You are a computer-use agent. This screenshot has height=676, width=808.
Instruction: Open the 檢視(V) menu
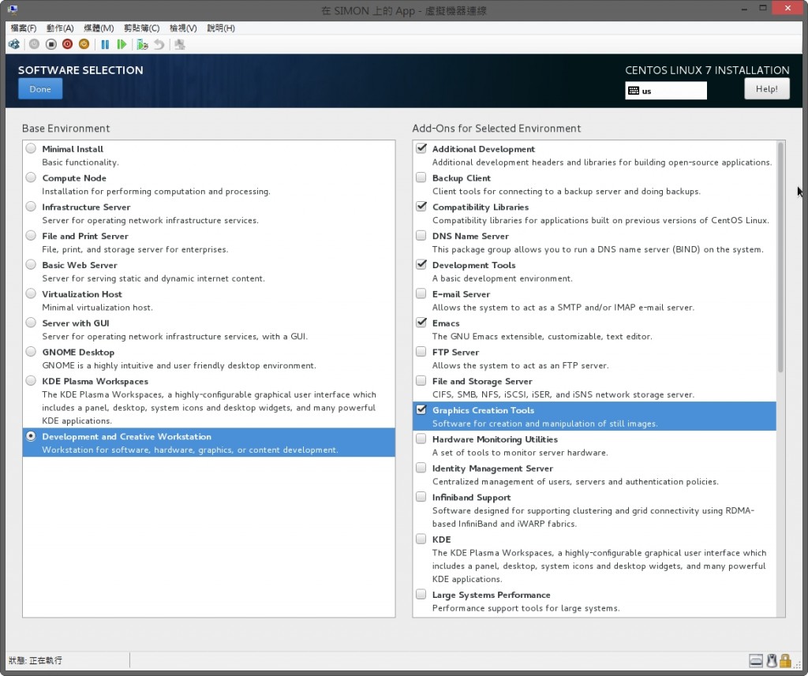183,28
